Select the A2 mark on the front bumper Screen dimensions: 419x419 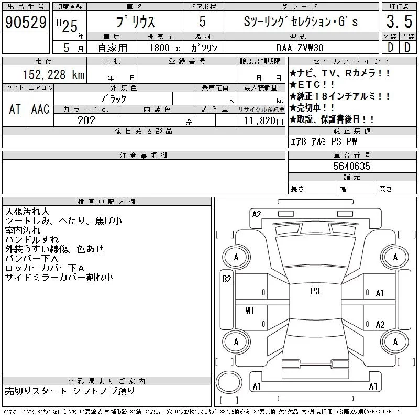click(257, 214)
